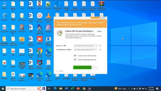Select the id backside image file
Image resolution: width=161 pixels, height=91 pixels.
click(x=22, y=28)
